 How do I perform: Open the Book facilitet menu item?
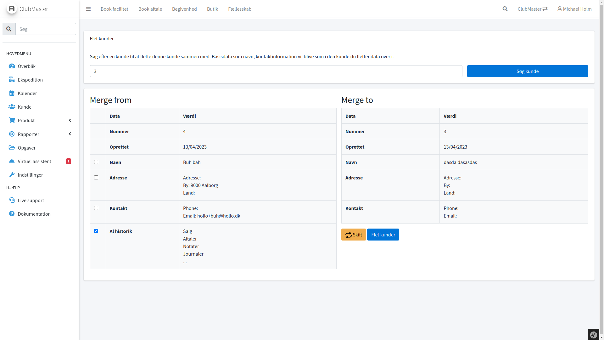pos(115,9)
